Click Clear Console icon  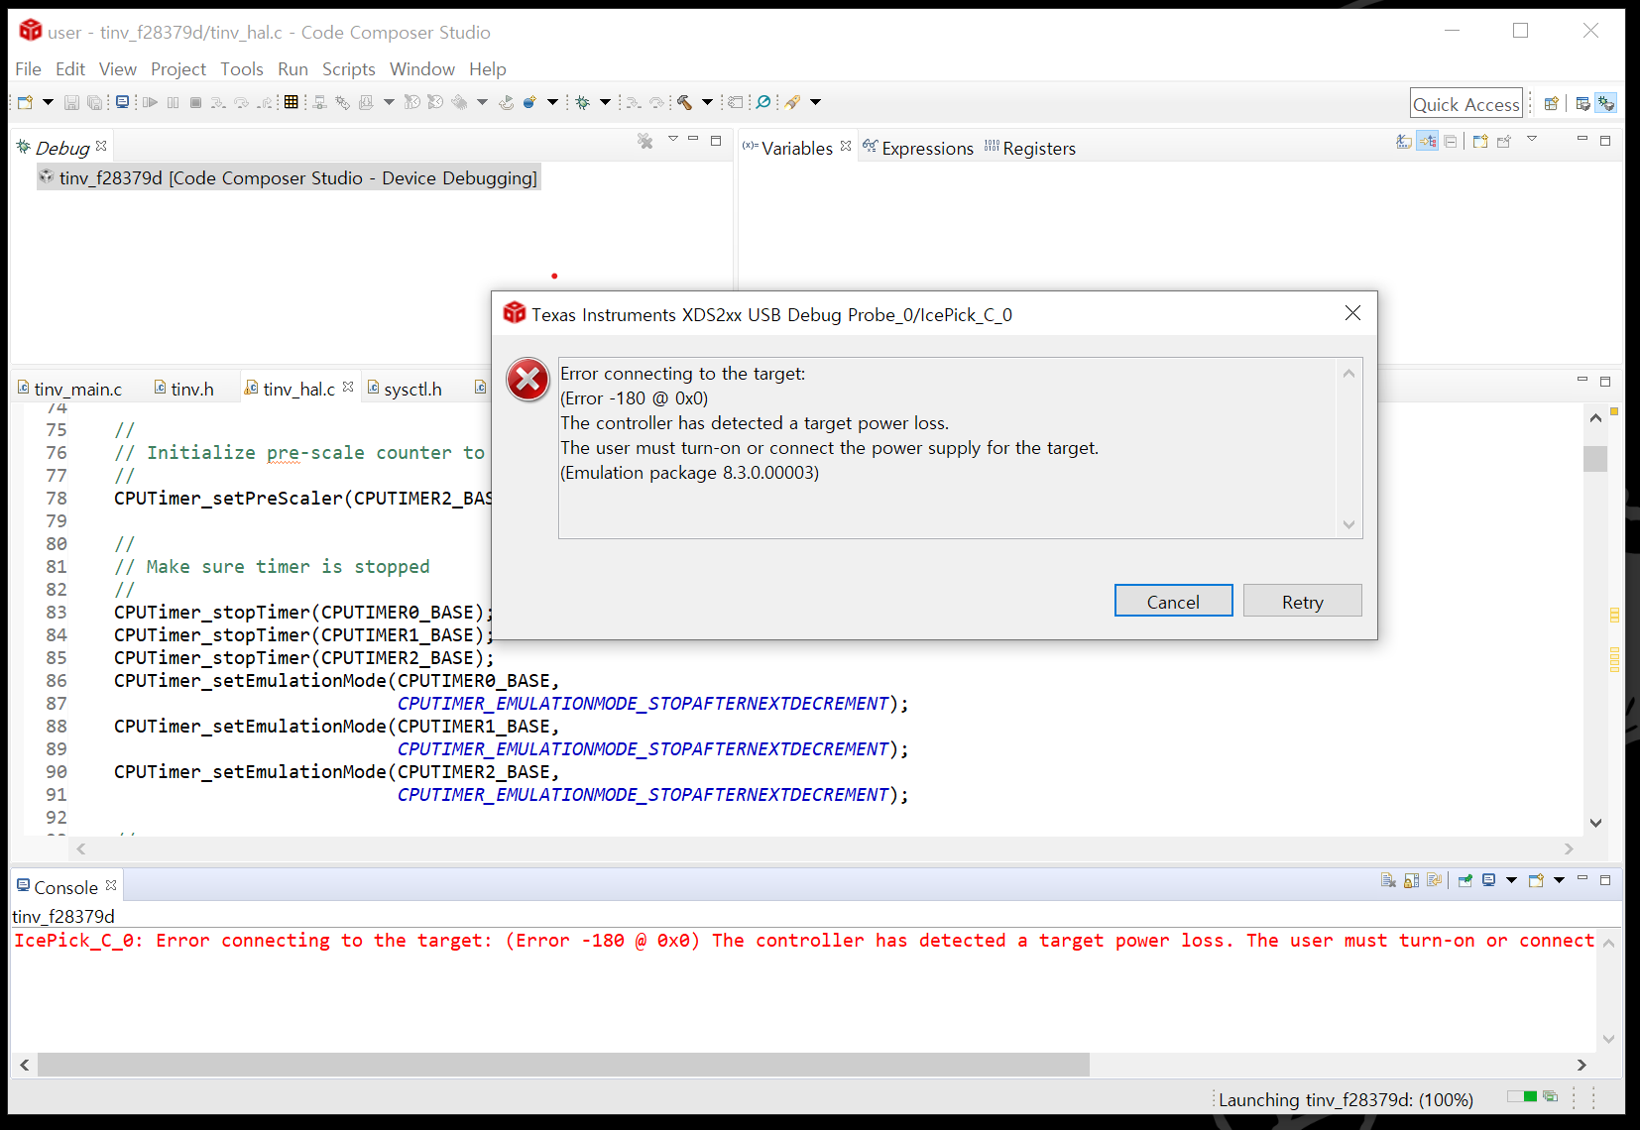click(1388, 880)
